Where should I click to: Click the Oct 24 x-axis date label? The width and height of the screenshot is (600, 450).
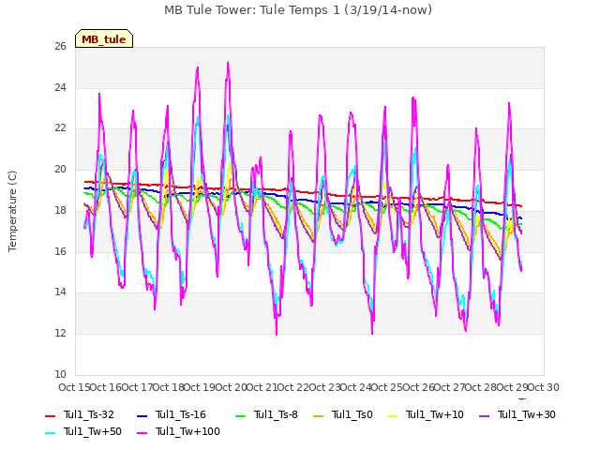(356, 387)
